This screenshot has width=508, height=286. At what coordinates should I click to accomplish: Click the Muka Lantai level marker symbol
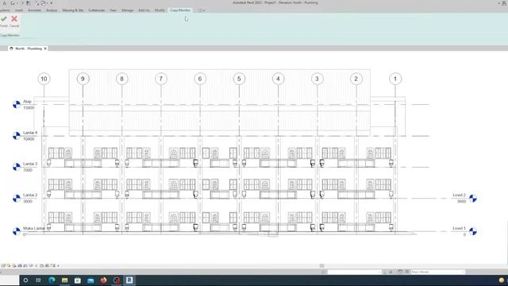click(x=16, y=231)
